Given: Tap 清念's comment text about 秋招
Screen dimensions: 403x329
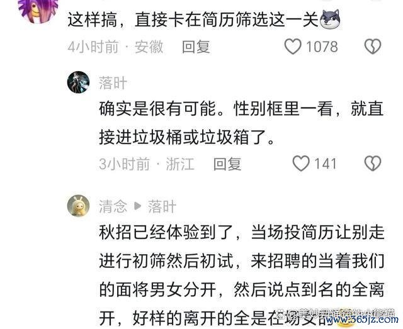Looking at the screenshot, I should coord(242,276).
